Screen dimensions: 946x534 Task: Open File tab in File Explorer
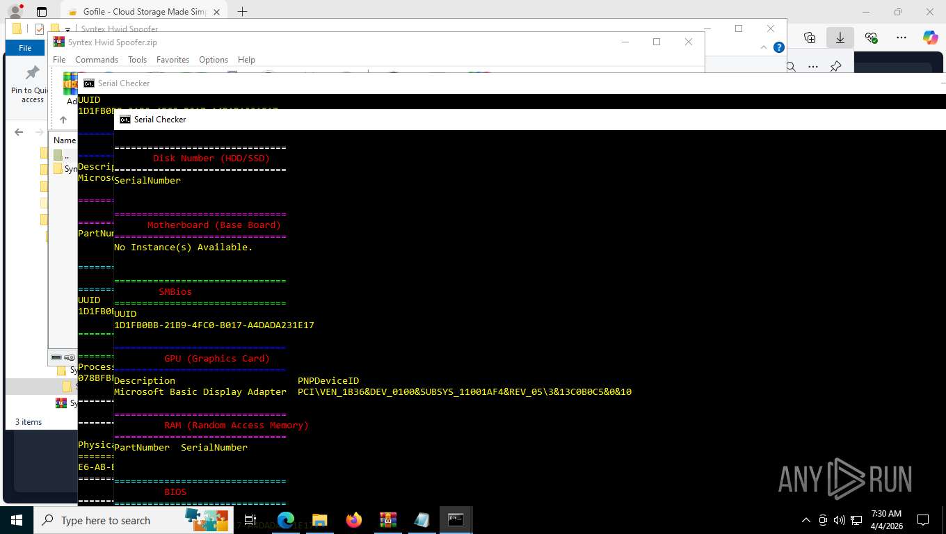(x=25, y=47)
